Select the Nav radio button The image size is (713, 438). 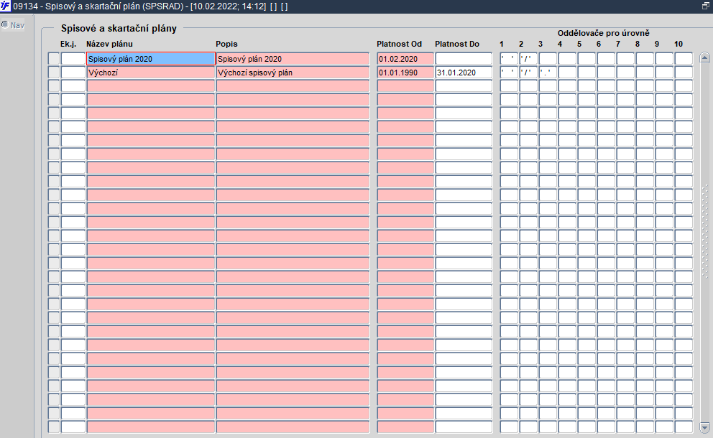pos(5,24)
